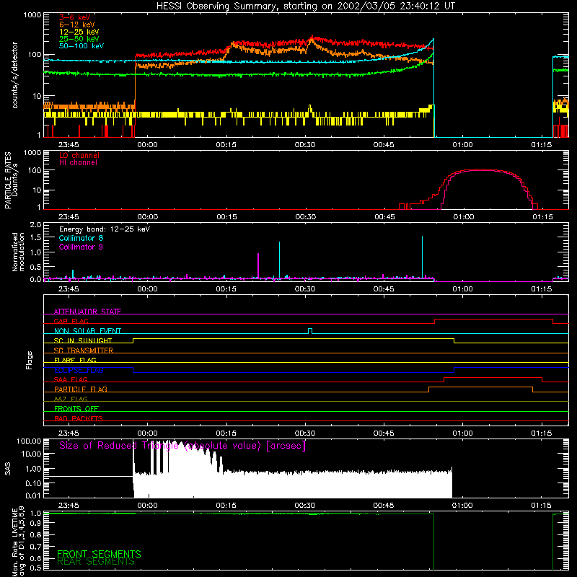Viewport: 577px width, 577px height.
Task: Select the 12-25 keV legend label
Action: coord(79,32)
